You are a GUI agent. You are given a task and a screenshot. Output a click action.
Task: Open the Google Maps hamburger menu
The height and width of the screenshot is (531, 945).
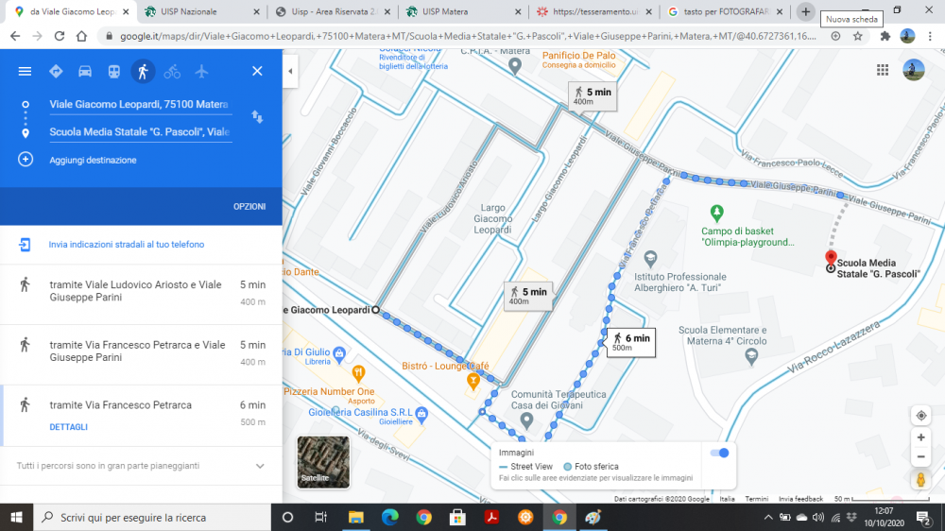point(26,71)
